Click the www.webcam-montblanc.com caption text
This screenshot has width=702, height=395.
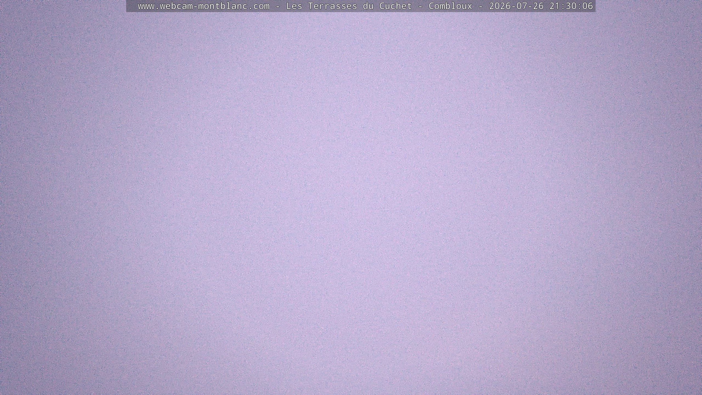pyautogui.click(x=204, y=6)
